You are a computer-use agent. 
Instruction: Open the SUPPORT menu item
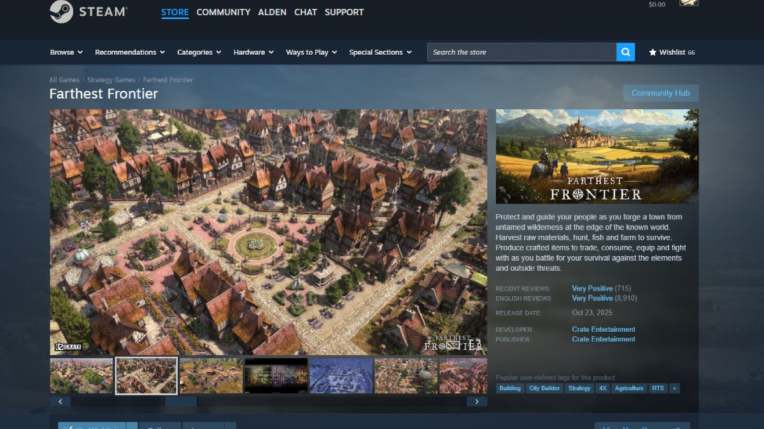[344, 12]
